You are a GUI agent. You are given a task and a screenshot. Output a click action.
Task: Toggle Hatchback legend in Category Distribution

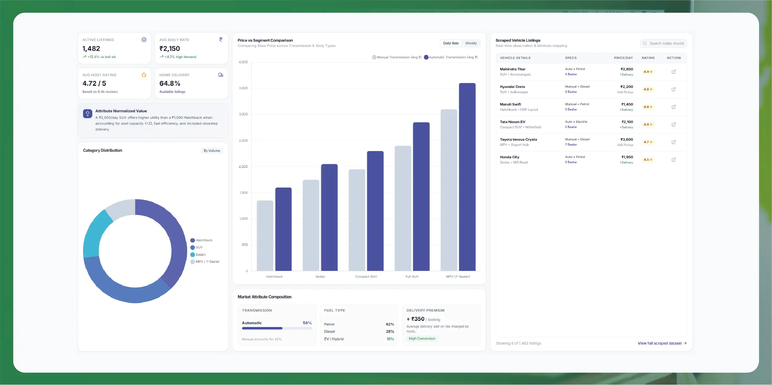tap(201, 240)
